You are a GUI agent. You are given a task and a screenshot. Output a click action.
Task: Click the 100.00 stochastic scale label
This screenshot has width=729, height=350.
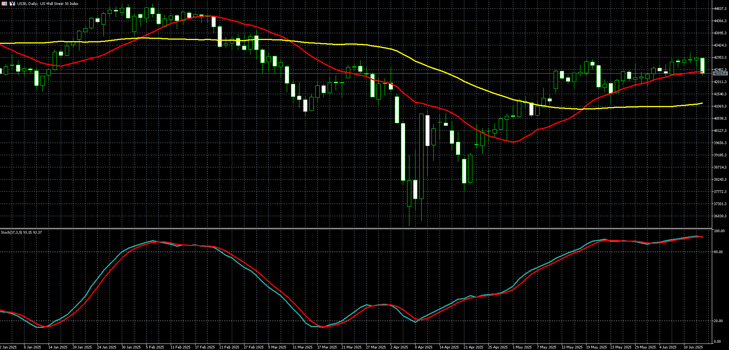pos(719,231)
